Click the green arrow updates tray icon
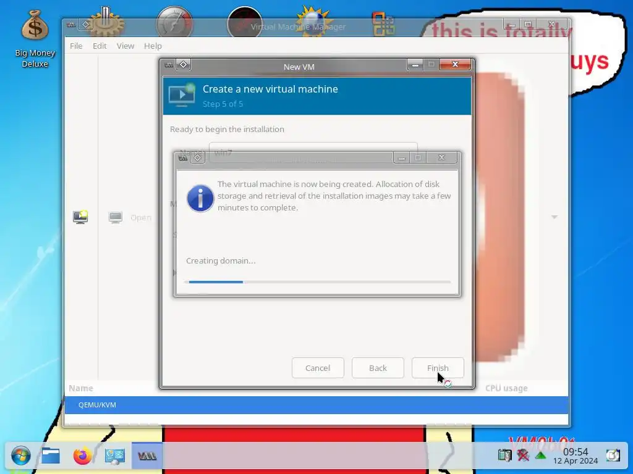The image size is (633, 474). [x=540, y=456]
